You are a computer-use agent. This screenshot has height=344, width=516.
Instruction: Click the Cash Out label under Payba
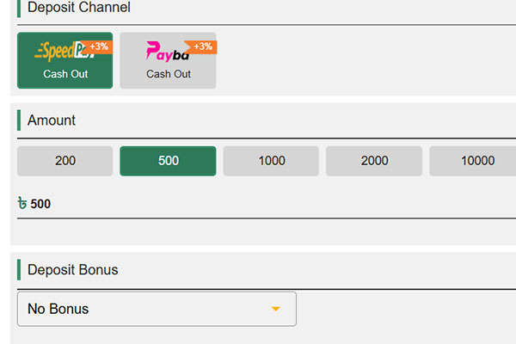coord(169,74)
